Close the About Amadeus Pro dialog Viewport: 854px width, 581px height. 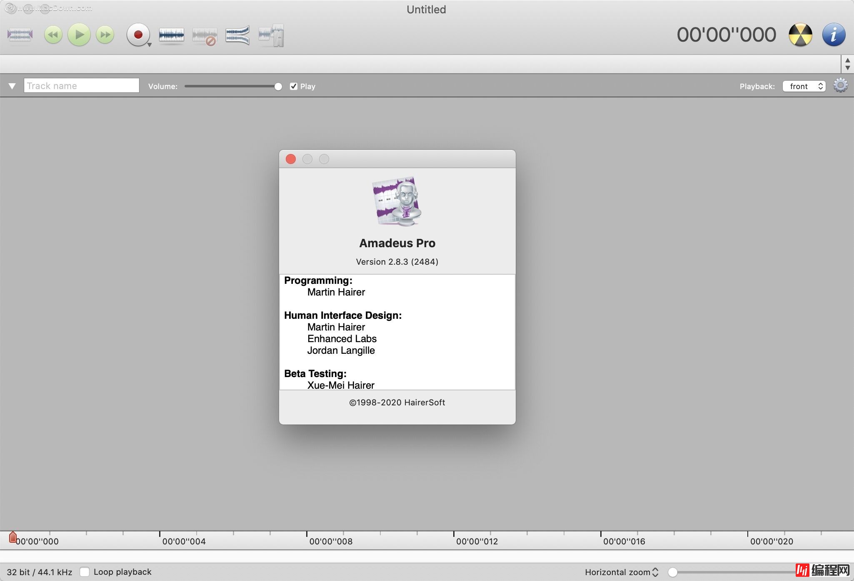tap(291, 159)
